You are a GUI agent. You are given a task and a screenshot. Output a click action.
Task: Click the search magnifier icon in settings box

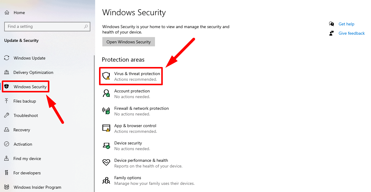(x=86, y=26)
